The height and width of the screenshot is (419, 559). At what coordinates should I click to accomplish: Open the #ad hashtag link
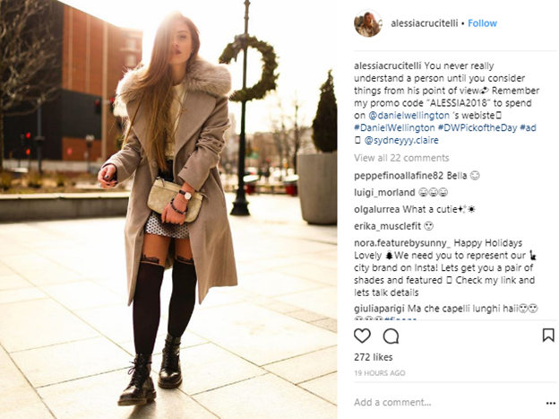[528, 128]
